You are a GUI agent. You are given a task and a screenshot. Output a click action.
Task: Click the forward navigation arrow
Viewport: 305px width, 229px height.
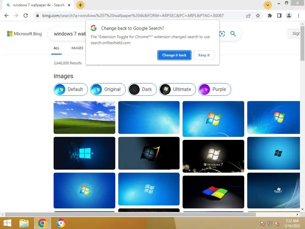16,16
